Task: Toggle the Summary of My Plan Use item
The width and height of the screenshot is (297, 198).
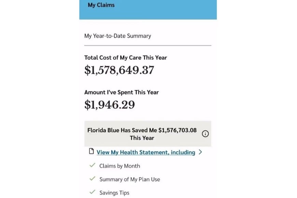Action: (x=129, y=179)
